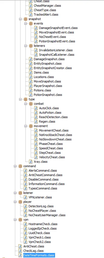This screenshot has width=104, height=258.
Task: Open StepCheat.class
Action: click(x=50, y=153)
